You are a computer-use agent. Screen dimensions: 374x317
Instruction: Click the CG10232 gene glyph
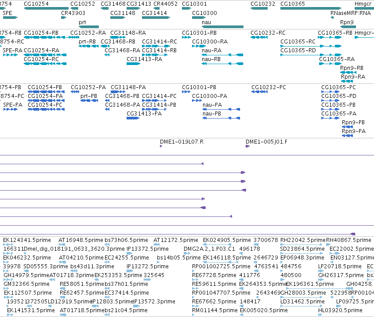coord(259,8)
